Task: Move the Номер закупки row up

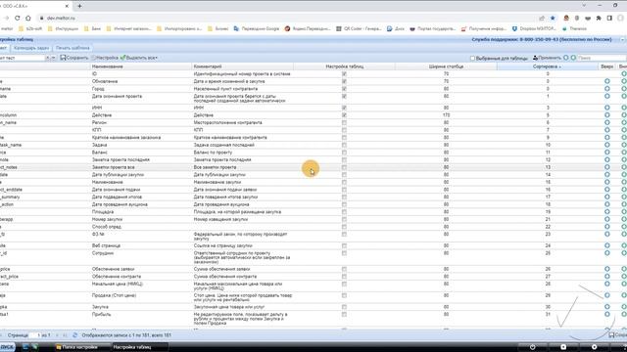Action: pyautogui.click(x=607, y=219)
